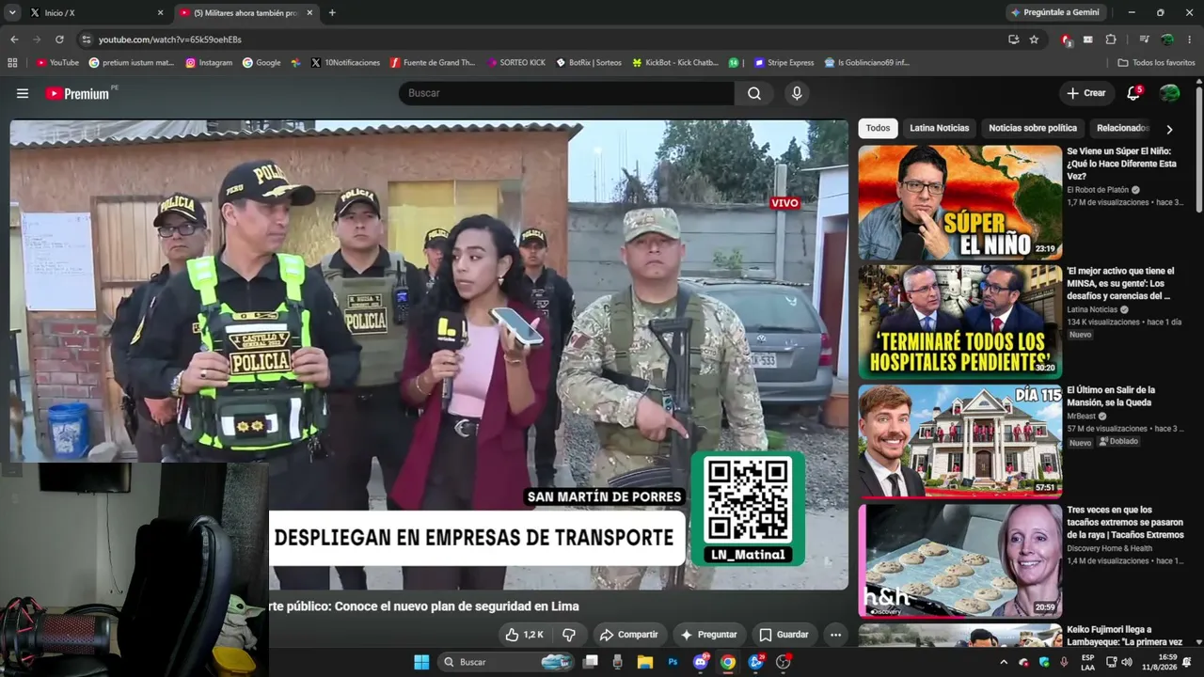Viewport: 1204px width, 677px height.
Task: Open the Súper El Niño video thumbnail
Action: 959,202
